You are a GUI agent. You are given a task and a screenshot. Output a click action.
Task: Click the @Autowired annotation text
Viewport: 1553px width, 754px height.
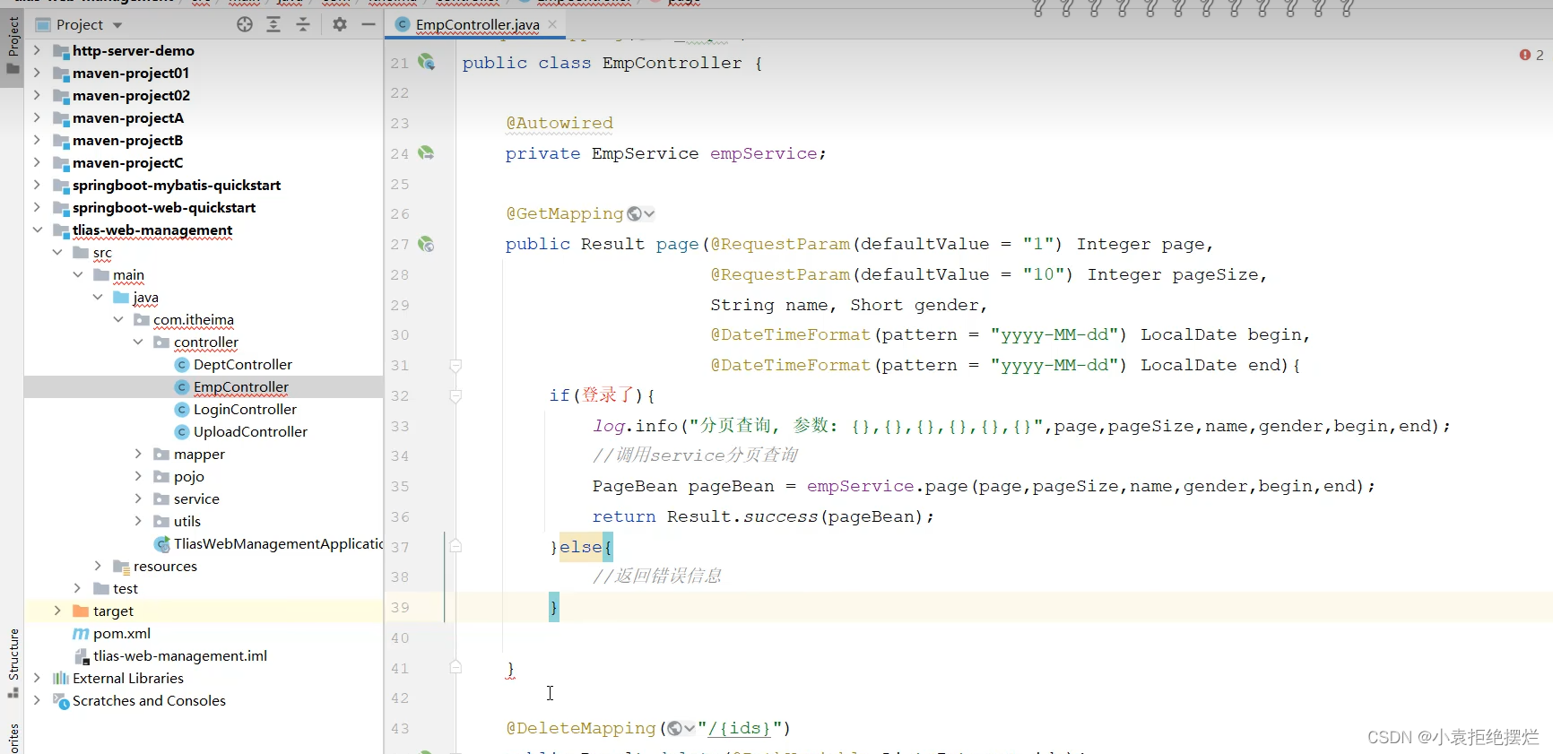click(560, 123)
